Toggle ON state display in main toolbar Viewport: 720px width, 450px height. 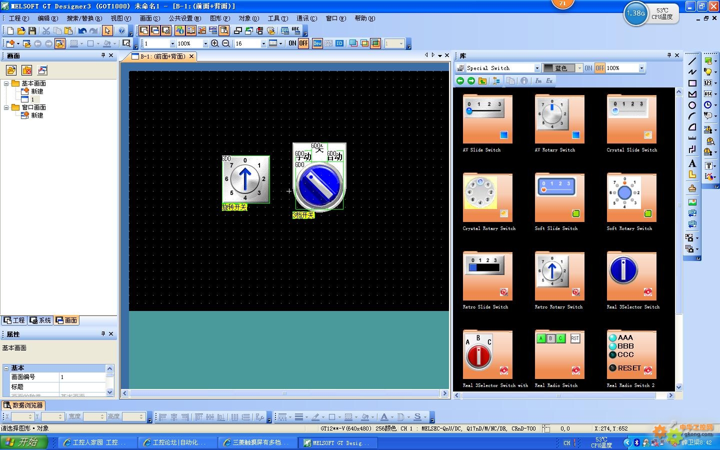coord(292,43)
